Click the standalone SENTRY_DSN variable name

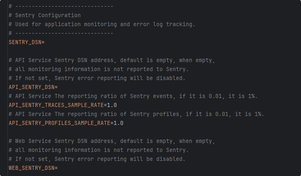tap(25, 42)
